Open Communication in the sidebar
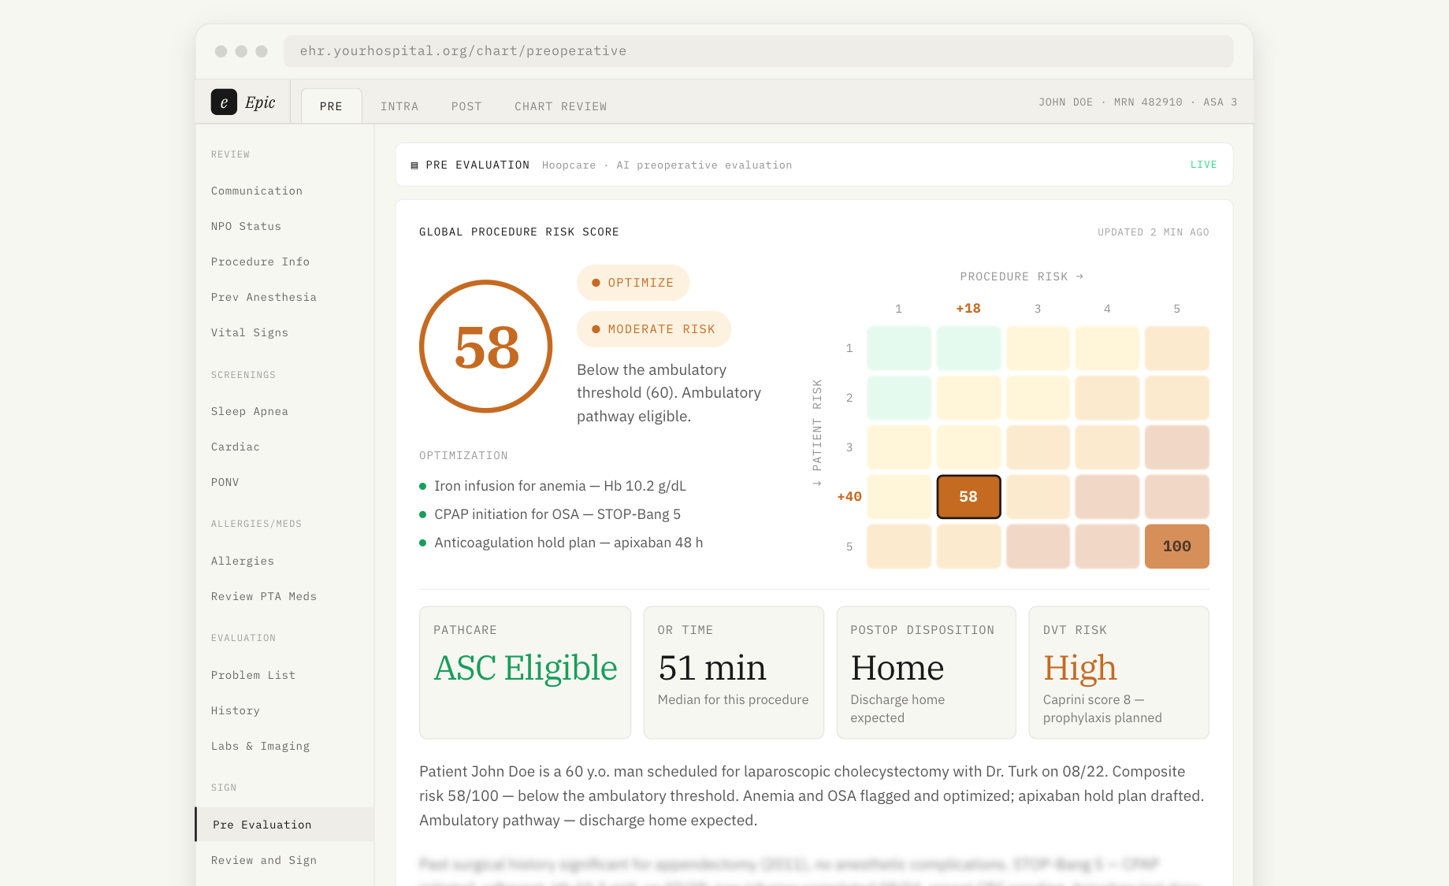This screenshot has width=1449, height=886. (257, 191)
